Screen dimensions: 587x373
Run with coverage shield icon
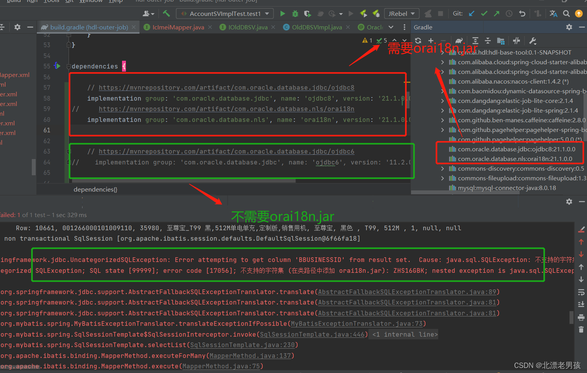(308, 14)
